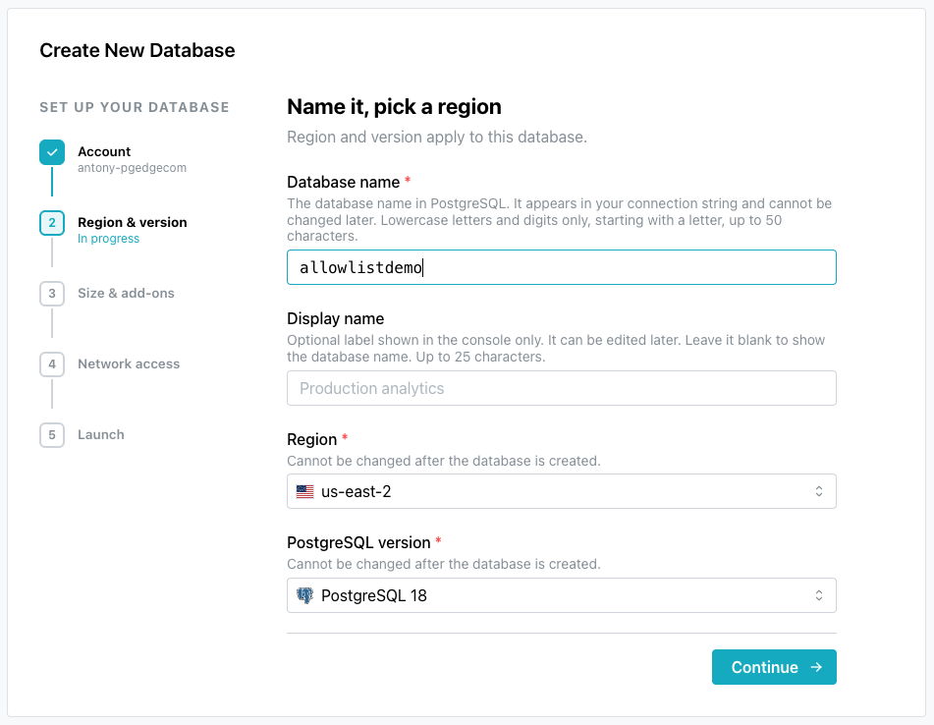
Task: Click the 'Display name' field label
Action: 335,318
